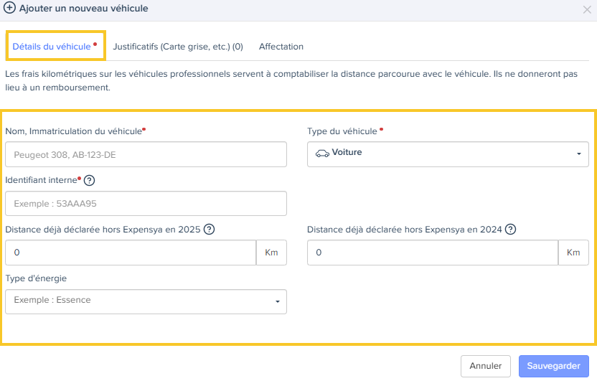Click the Km unit next to 2024 distance
Image resolution: width=597 pixels, height=386 pixels.
click(573, 253)
